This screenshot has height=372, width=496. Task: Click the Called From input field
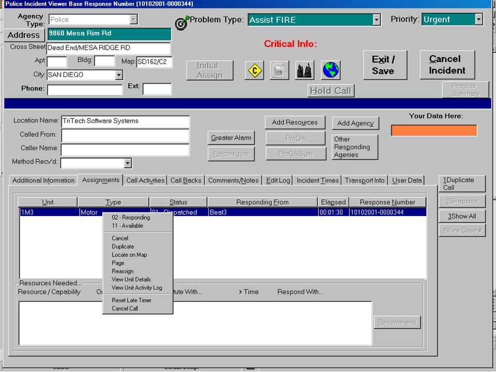[125, 135]
